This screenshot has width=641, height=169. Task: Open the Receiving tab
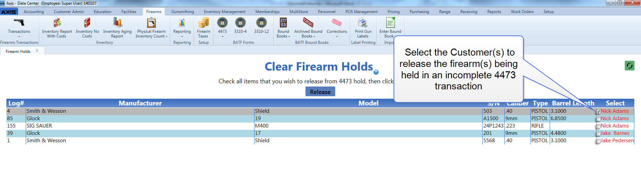pos(469,12)
